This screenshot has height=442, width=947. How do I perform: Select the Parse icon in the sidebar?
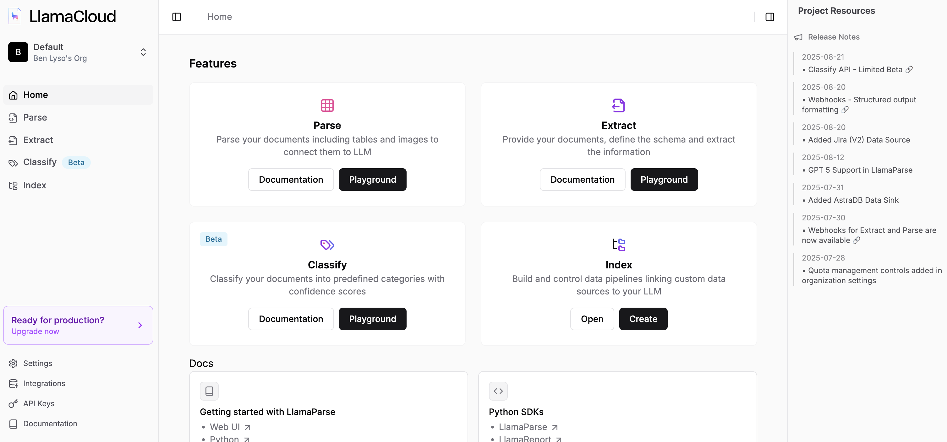click(13, 117)
